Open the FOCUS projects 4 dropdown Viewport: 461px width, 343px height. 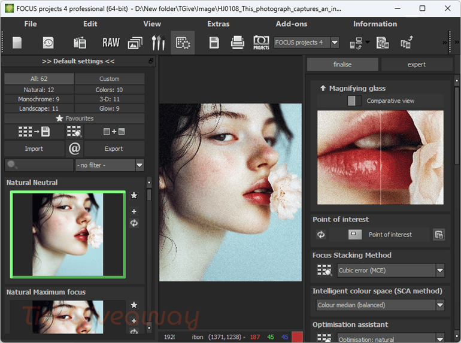[x=306, y=43]
